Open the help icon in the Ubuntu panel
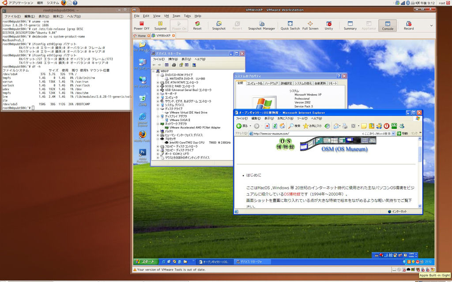 point(75,3)
